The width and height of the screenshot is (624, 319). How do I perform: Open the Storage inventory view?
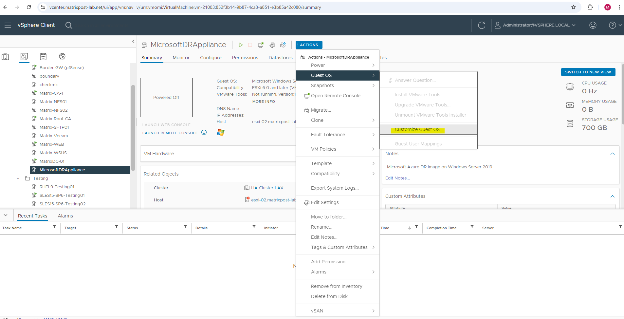pyautogui.click(x=43, y=57)
